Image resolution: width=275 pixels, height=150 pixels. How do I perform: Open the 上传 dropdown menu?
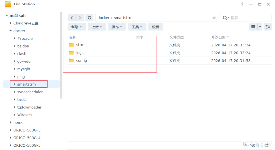pyautogui.click(x=97, y=27)
